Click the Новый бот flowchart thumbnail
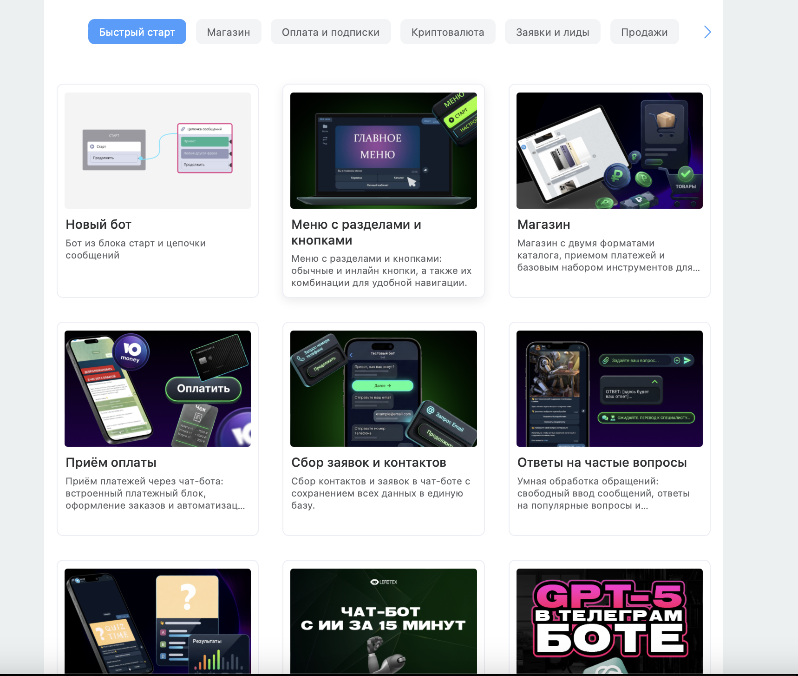Screen dimensions: 798x676 point(157,151)
